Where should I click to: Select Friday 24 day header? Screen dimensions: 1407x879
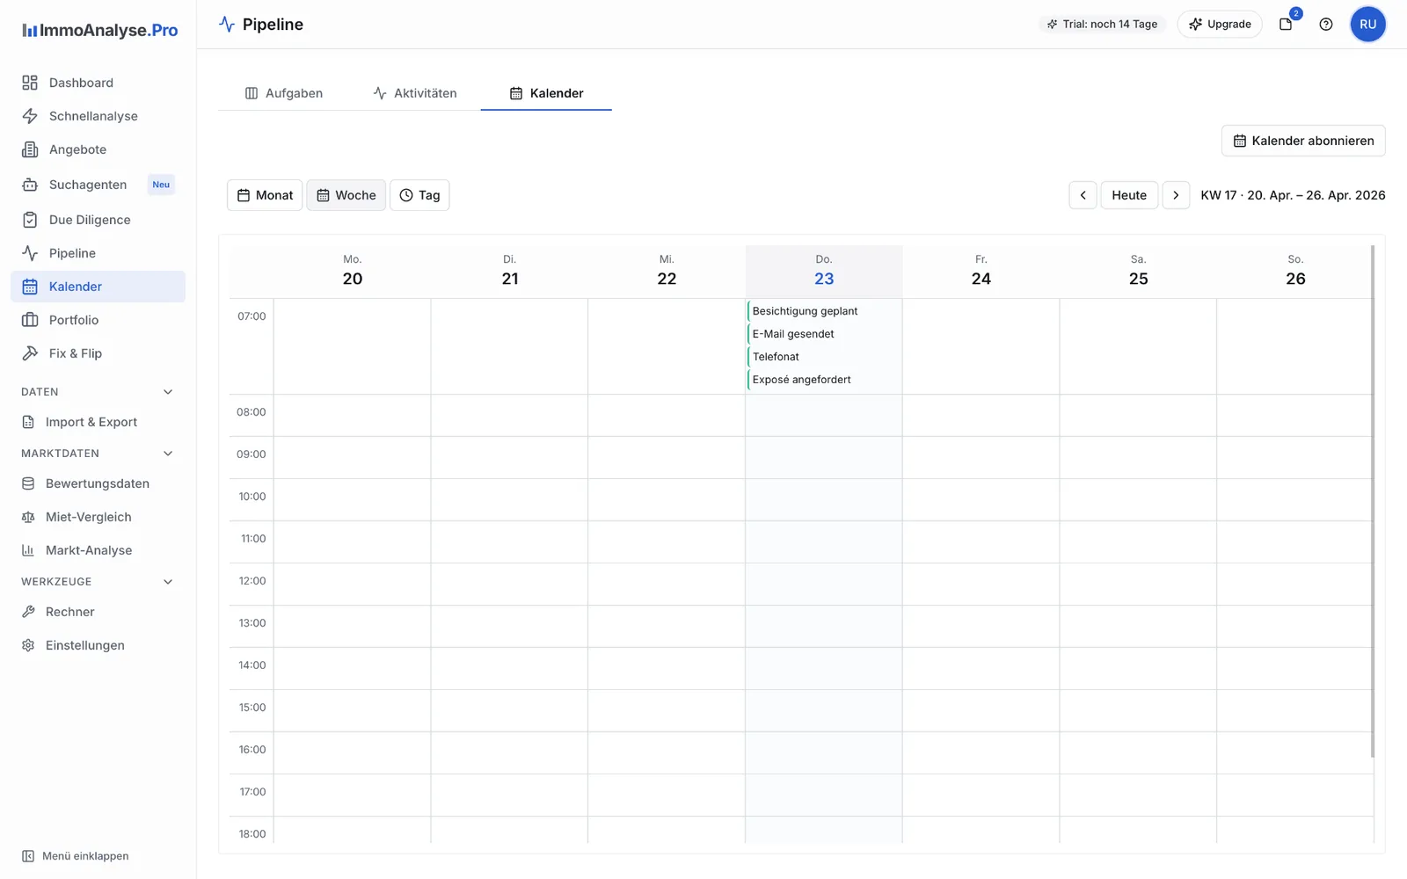coord(981,271)
